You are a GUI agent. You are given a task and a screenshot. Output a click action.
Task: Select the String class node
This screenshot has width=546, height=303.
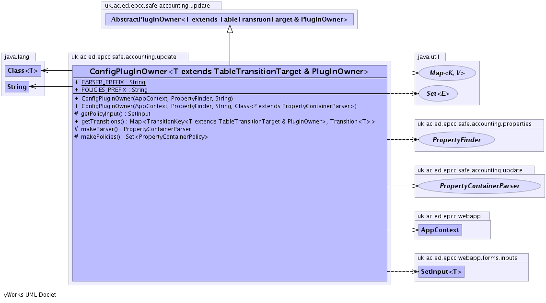point(17,87)
